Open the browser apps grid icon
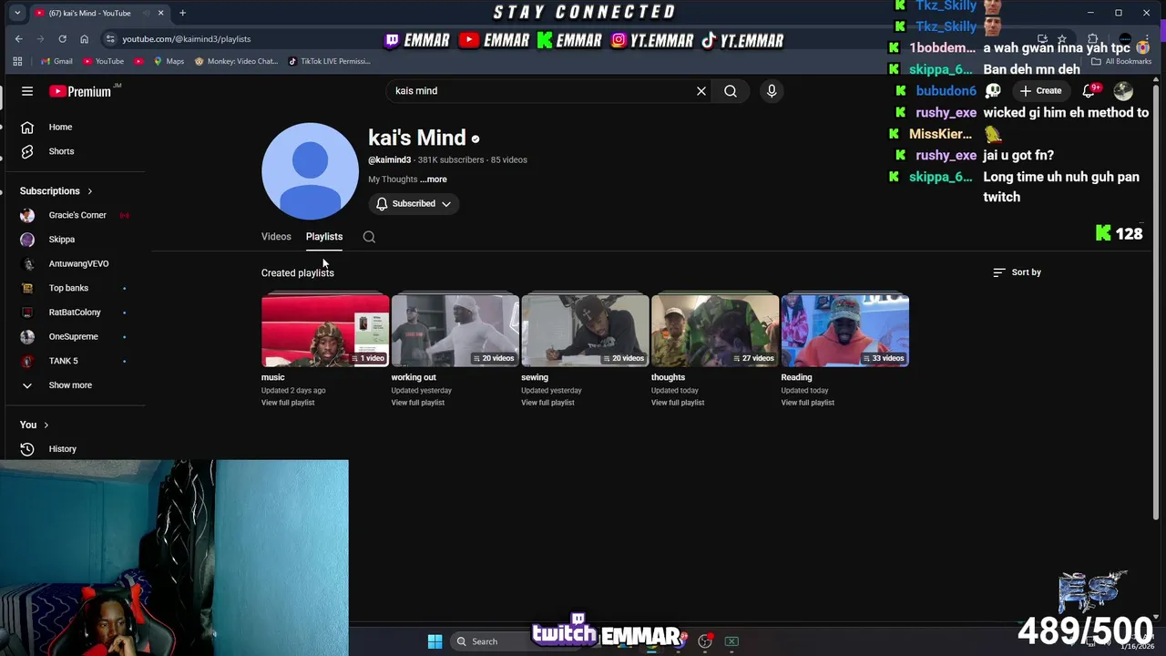 17,61
